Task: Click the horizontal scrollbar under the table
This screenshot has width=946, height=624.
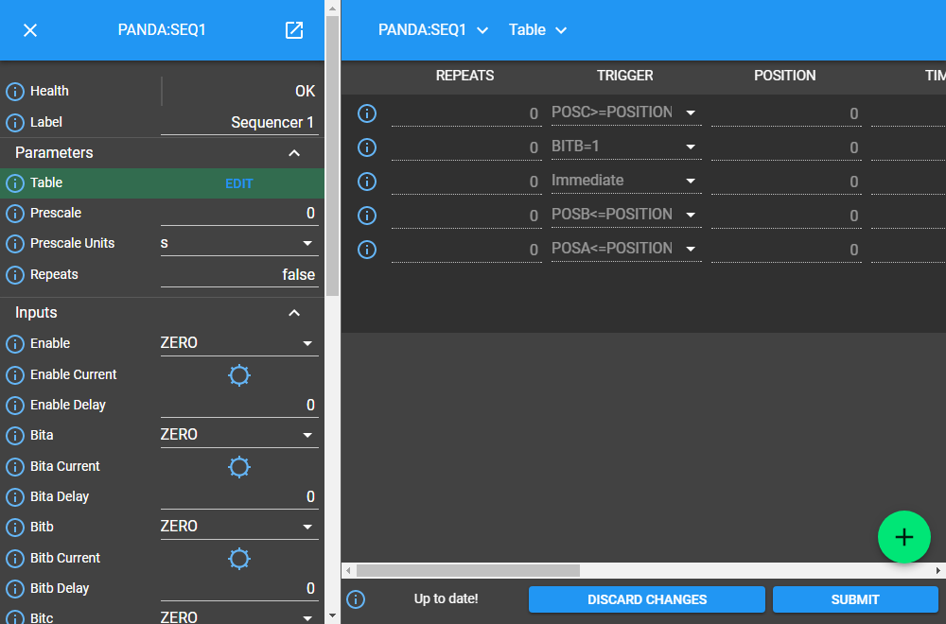Action: pos(468,570)
